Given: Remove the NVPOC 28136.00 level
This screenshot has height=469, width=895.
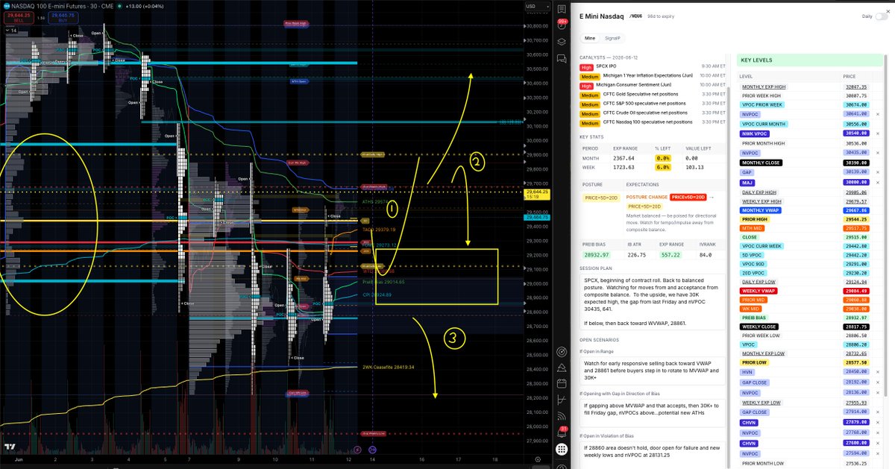Looking at the screenshot, I should (x=877, y=391).
